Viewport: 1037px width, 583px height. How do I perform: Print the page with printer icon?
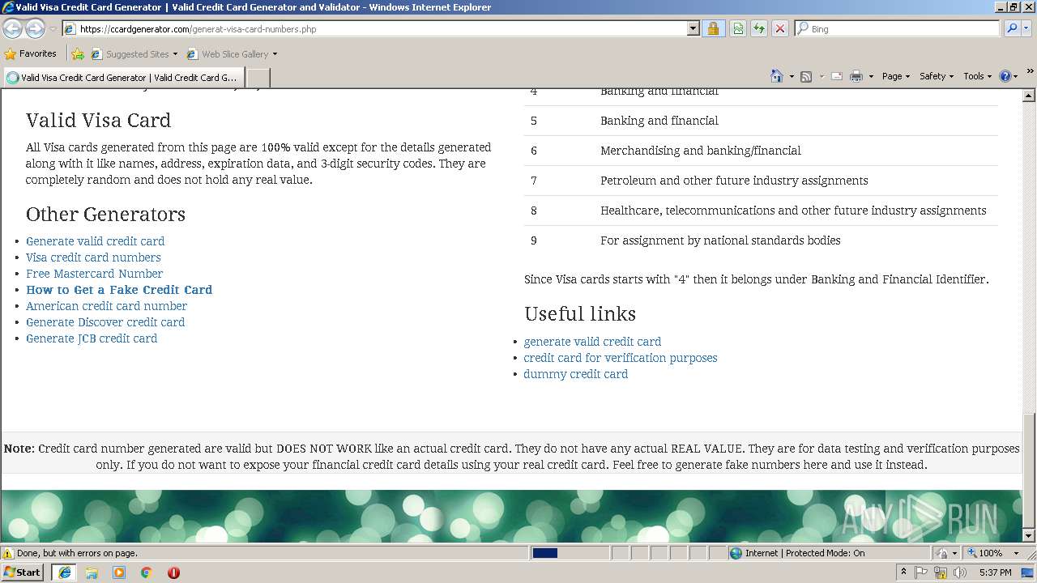(856, 76)
